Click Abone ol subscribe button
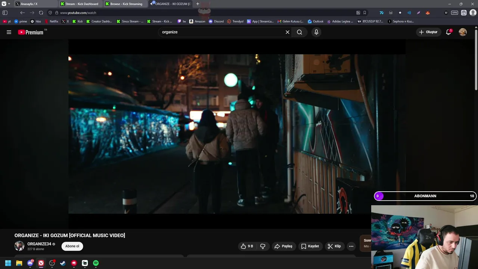478x269 pixels. [72, 246]
